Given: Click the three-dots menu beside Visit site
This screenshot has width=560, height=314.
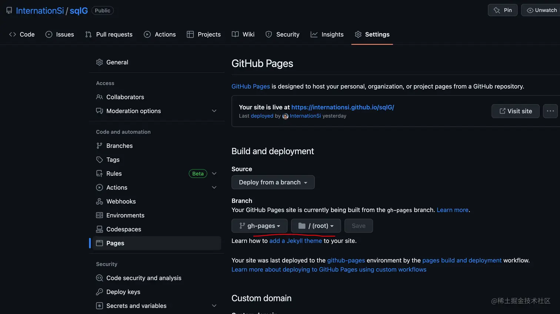Looking at the screenshot, I should [x=550, y=111].
